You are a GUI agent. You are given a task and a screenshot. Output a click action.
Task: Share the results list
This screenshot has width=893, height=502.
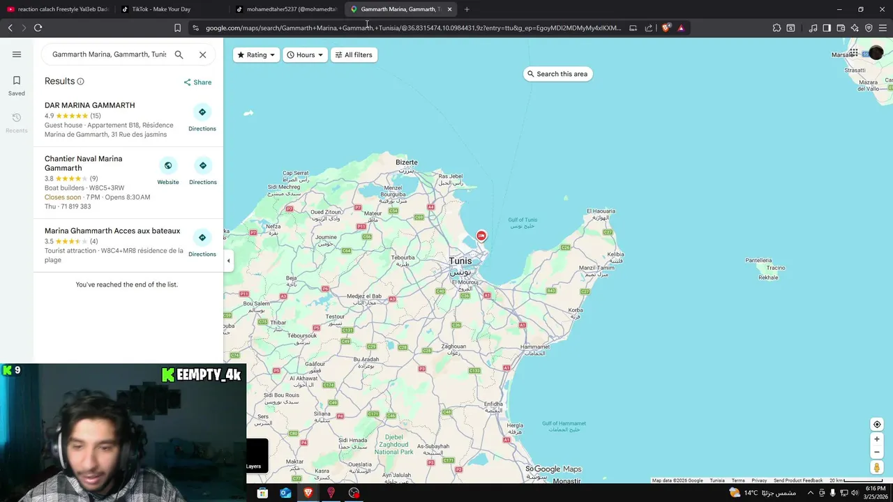[x=197, y=82]
